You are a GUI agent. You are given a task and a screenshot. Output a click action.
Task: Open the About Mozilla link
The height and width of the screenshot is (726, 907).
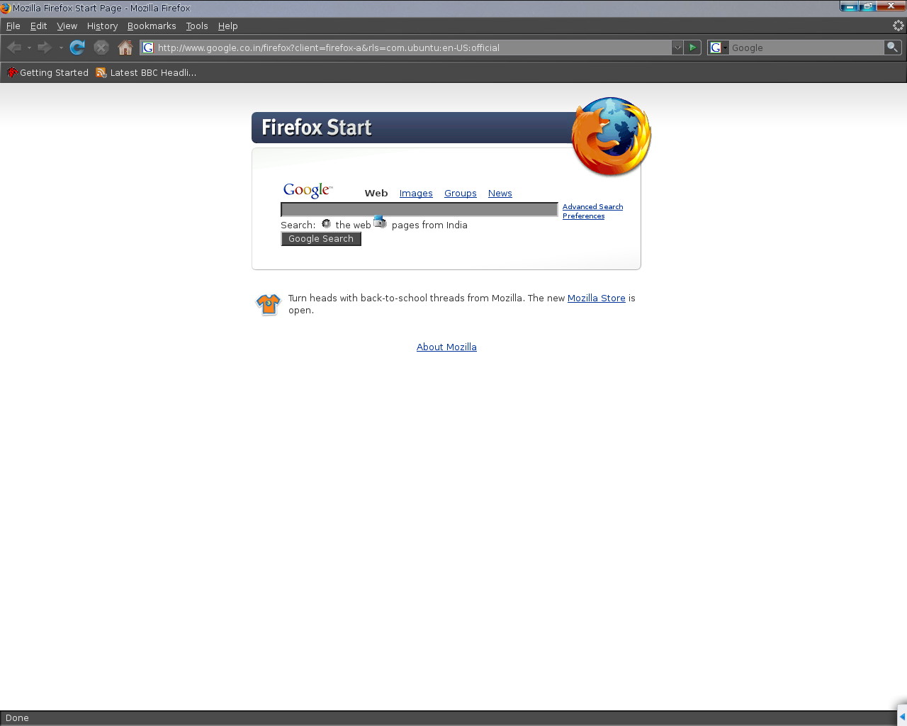tap(446, 347)
